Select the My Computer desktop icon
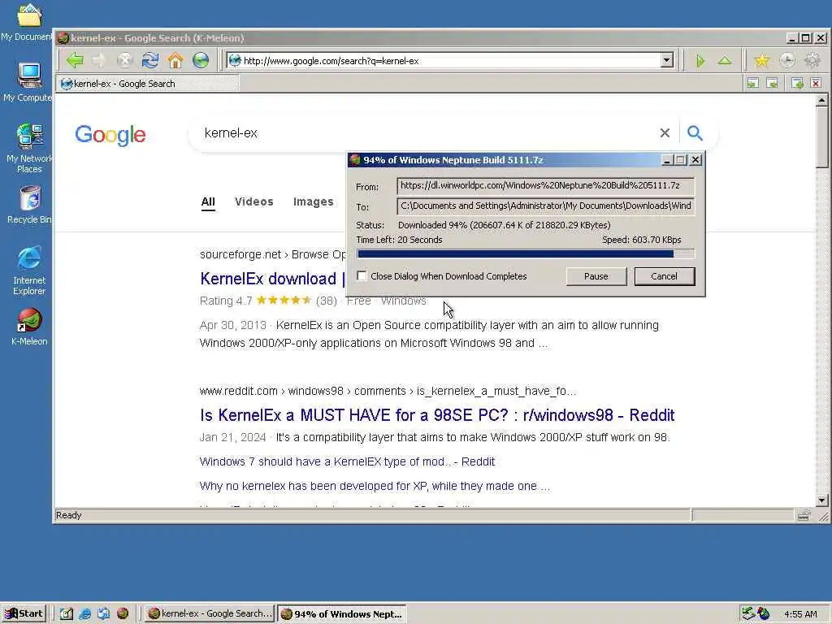The image size is (832, 624). [x=28, y=82]
